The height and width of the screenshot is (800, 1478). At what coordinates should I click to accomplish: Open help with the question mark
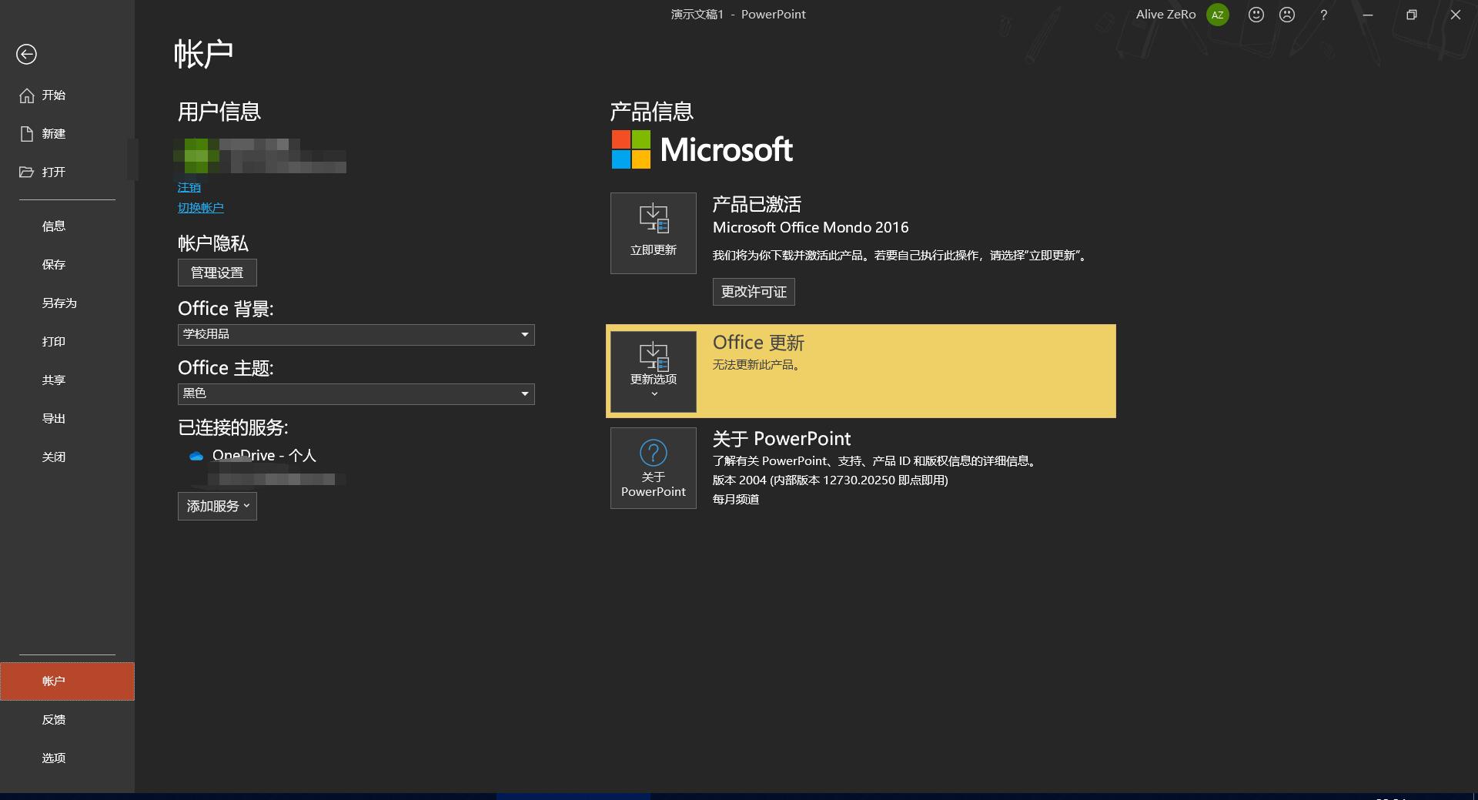click(1323, 15)
